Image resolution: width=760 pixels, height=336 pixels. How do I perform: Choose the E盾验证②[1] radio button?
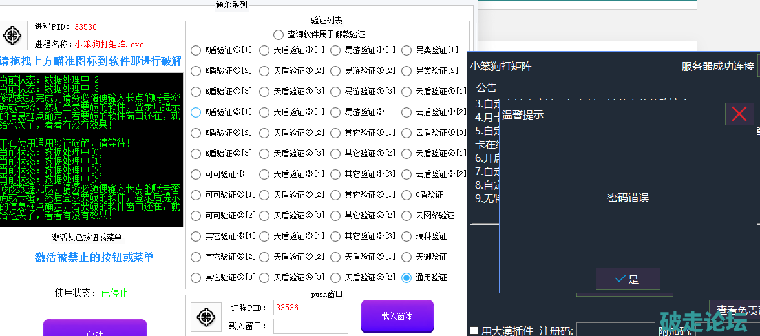(196, 112)
